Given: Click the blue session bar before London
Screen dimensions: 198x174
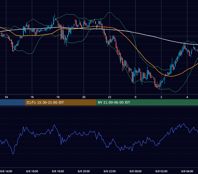Looking at the screenshot, I should click(13, 102).
